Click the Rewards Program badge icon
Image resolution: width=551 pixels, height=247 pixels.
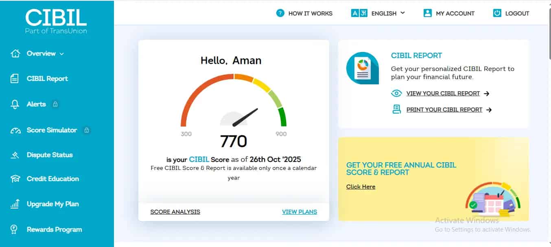pos(15,230)
